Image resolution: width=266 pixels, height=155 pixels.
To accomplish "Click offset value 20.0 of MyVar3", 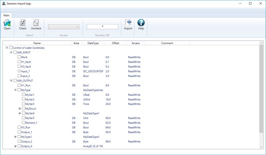I will (x=108, y=104).
